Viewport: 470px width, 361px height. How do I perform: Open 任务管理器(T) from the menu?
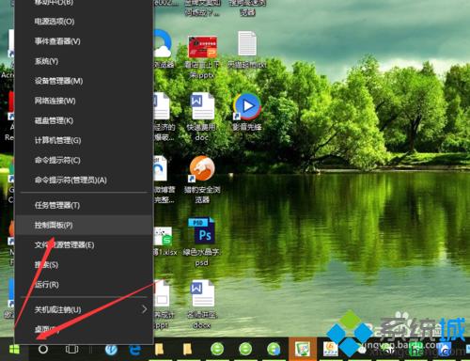84,206
